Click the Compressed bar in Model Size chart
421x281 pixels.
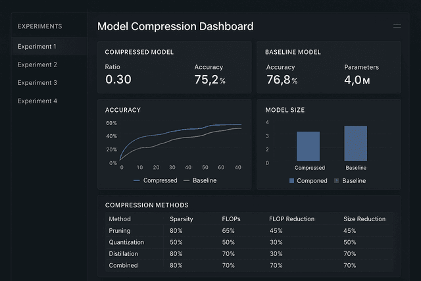pos(308,146)
